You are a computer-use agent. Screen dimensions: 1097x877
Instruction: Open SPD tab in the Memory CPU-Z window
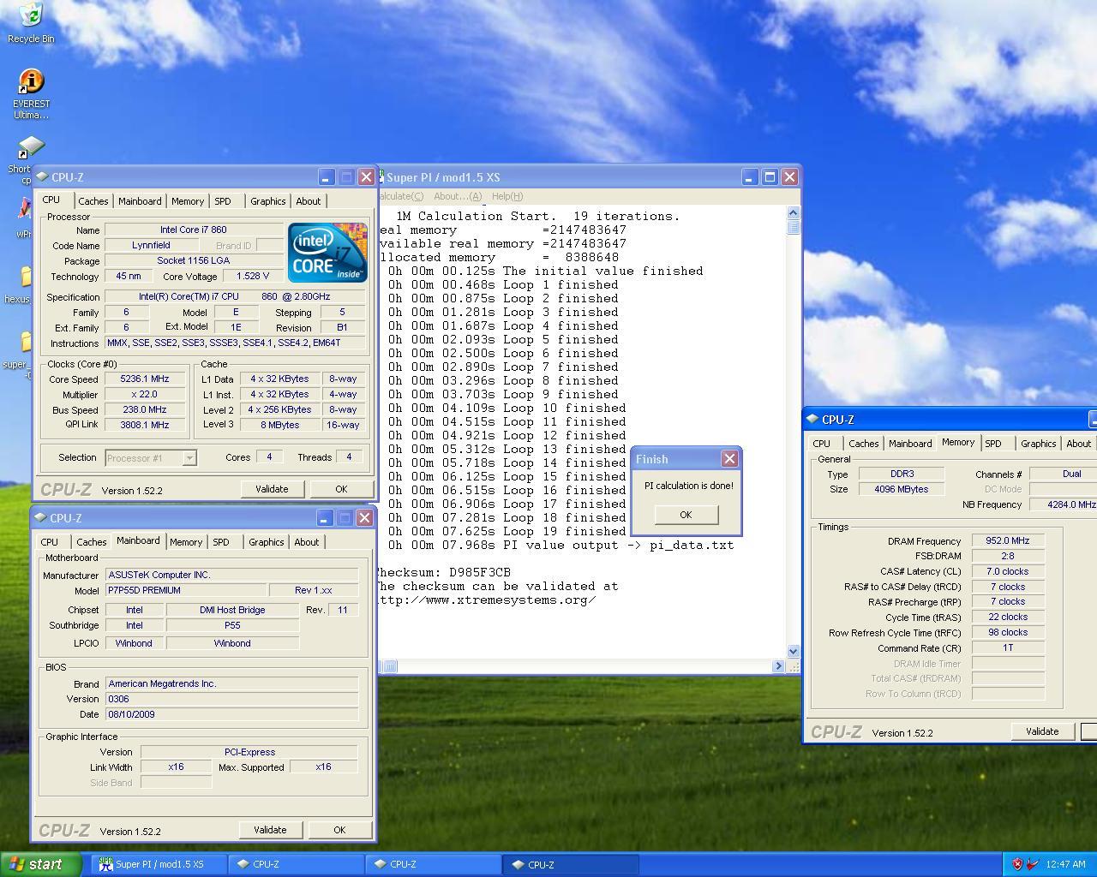[x=993, y=444]
